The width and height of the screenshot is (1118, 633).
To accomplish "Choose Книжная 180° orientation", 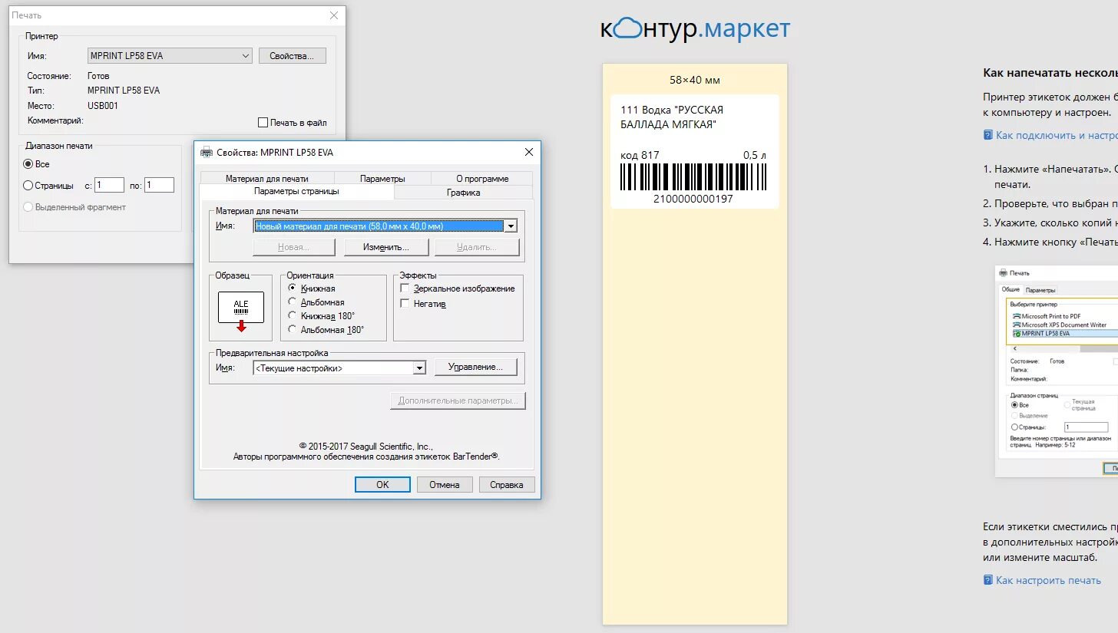I will (x=293, y=315).
